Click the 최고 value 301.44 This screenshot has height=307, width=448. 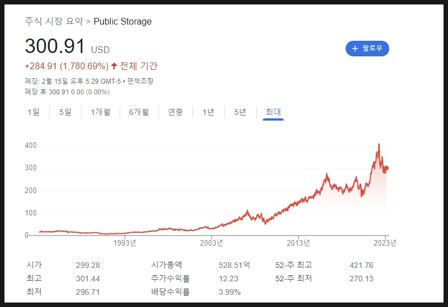coord(88,279)
